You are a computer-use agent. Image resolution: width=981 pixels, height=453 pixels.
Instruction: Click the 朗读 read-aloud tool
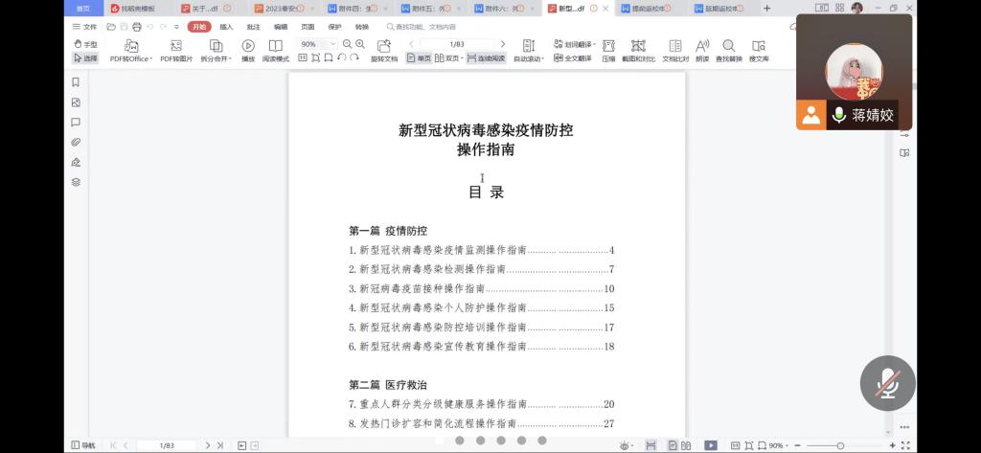702,50
